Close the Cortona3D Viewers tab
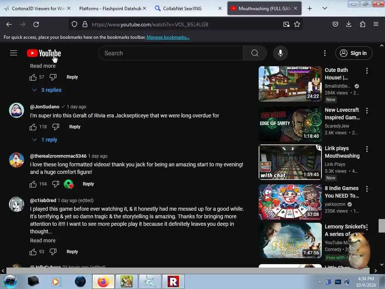The width and height of the screenshot is (385, 289). (69, 8)
